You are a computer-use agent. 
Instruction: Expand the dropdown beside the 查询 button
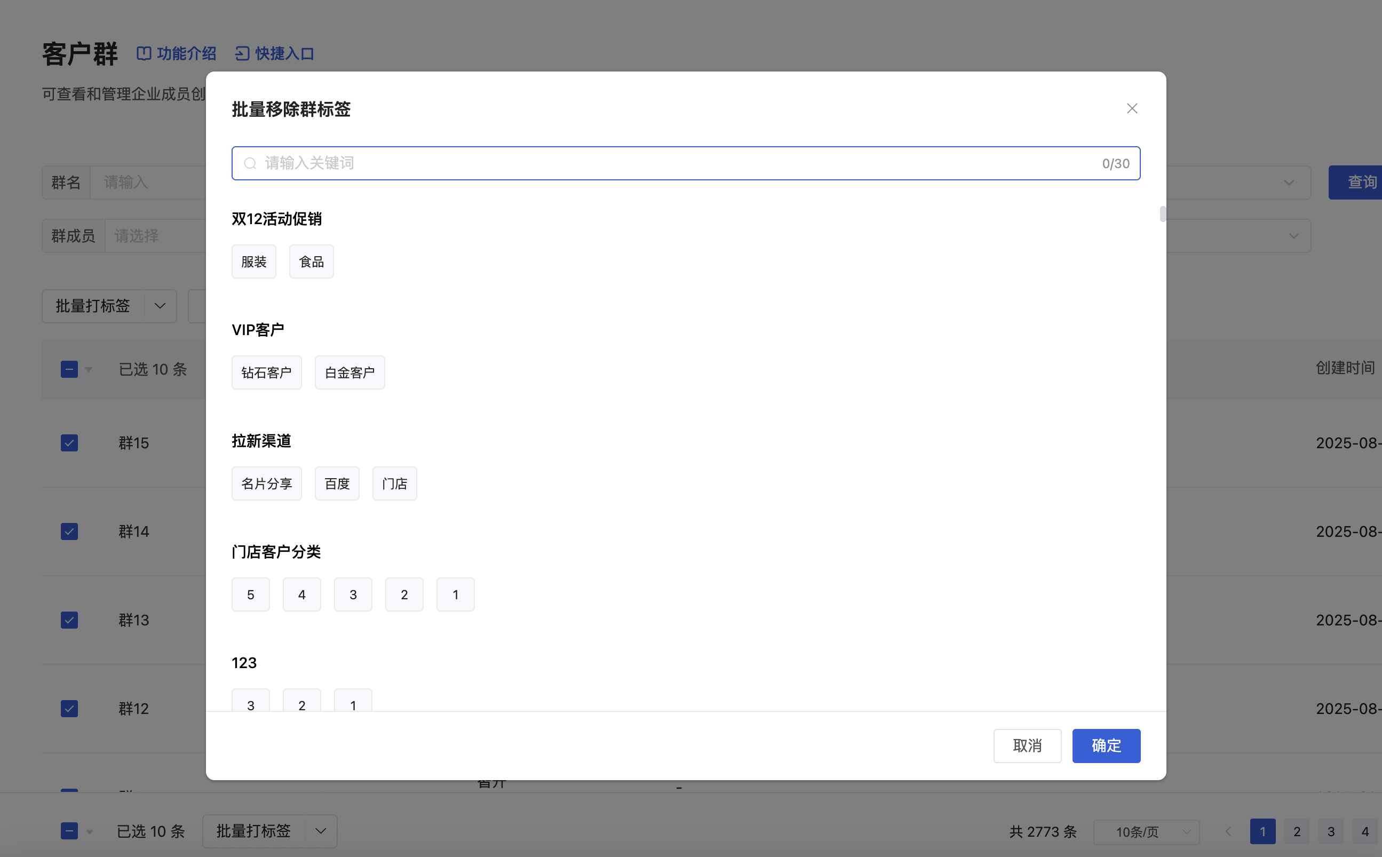point(1289,182)
